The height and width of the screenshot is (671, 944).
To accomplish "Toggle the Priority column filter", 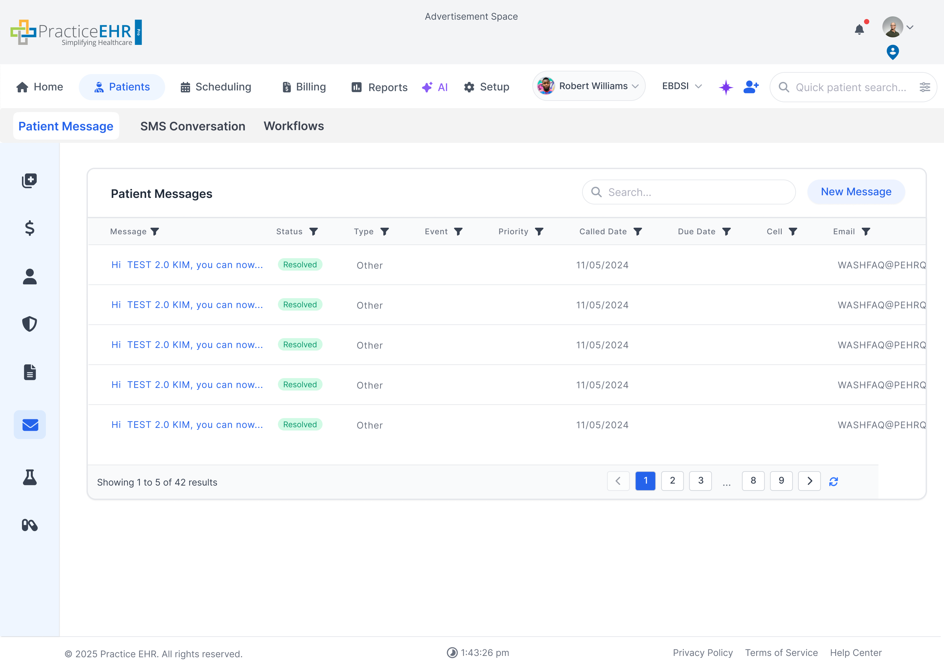I will pyautogui.click(x=539, y=231).
